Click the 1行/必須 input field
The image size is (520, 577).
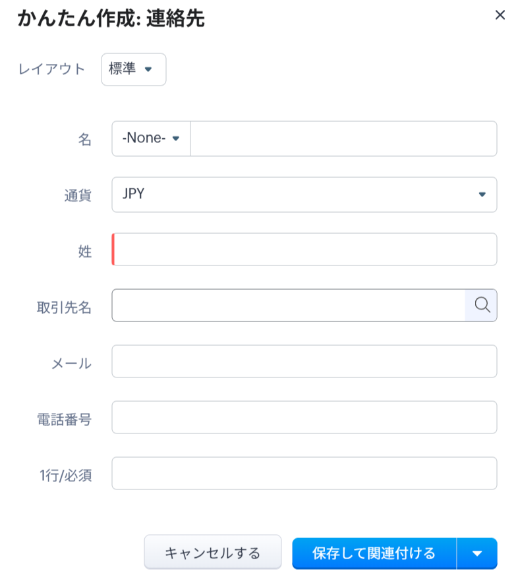tap(304, 474)
